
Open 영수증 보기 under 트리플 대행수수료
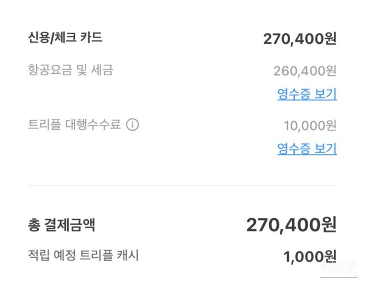(x=307, y=148)
